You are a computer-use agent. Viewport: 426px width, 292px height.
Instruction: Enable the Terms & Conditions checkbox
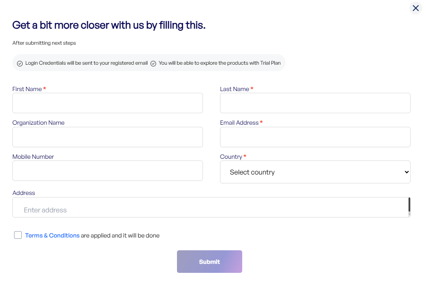[17, 235]
